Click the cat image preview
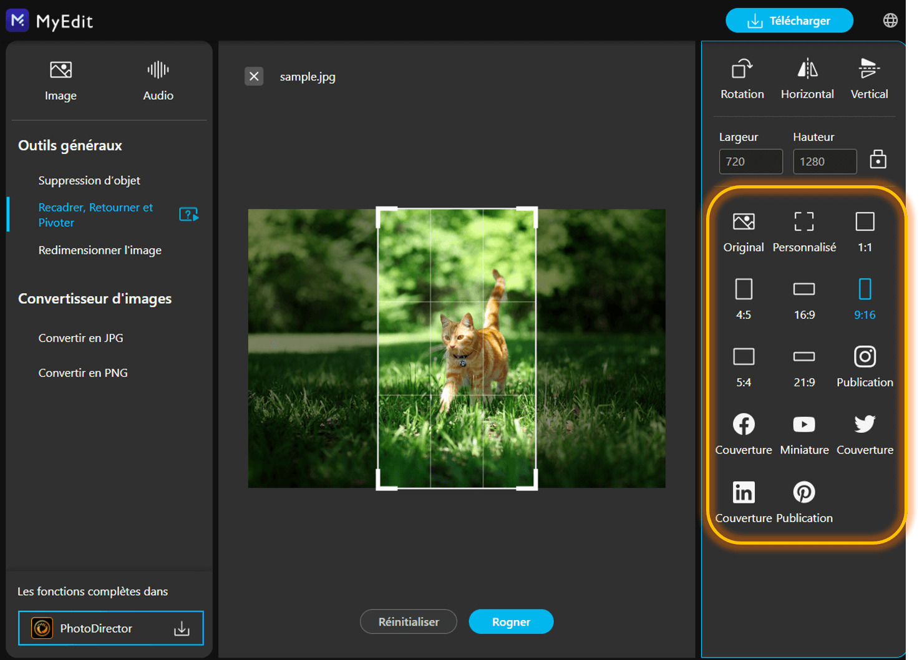922x660 pixels. 457,348
